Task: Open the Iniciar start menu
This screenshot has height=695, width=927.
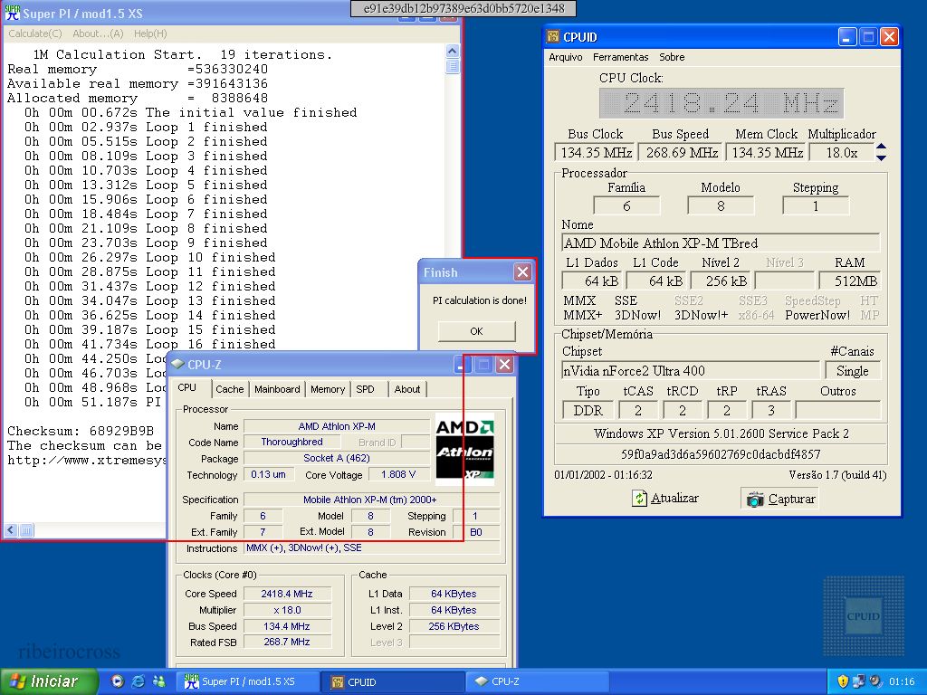Action: click(x=49, y=681)
